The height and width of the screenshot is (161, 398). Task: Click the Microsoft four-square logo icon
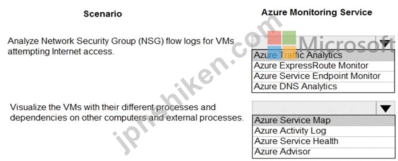[282, 45]
